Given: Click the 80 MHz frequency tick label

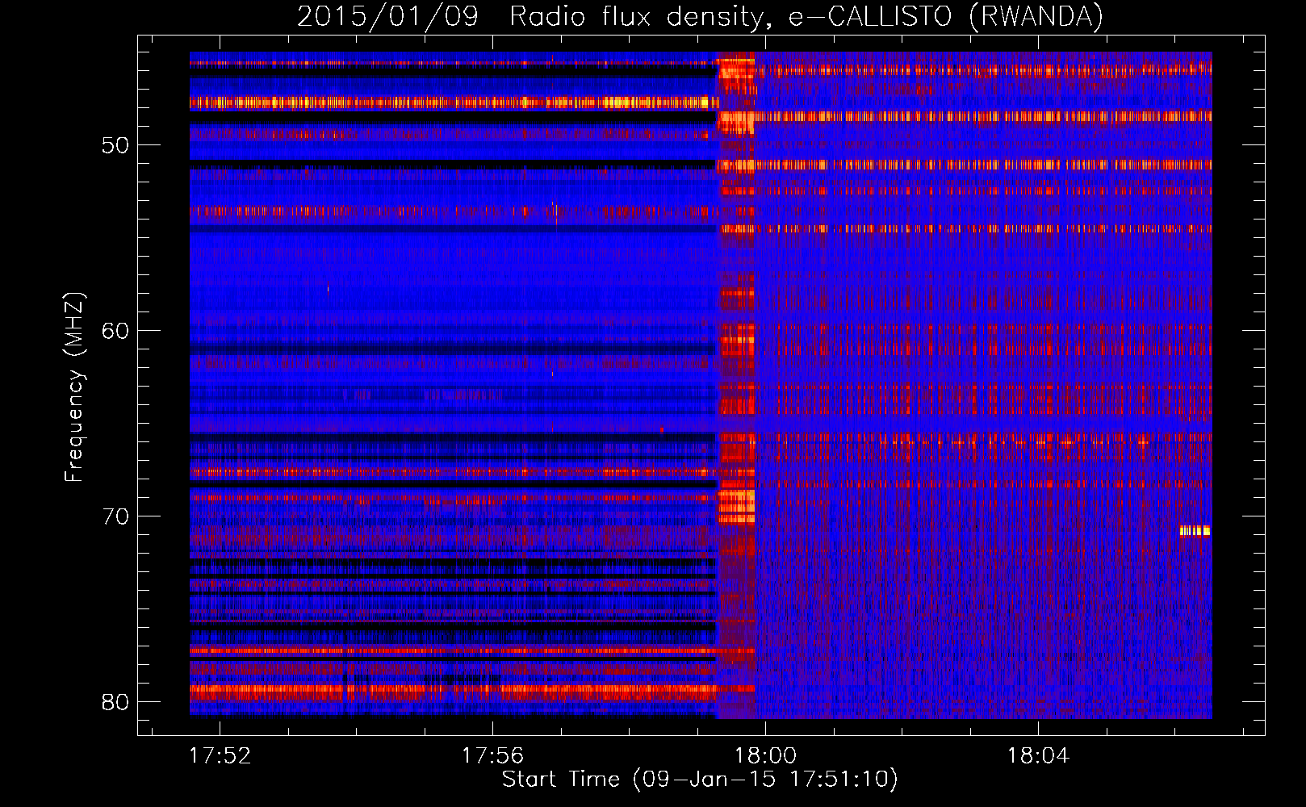Looking at the screenshot, I should pos(115,702).
